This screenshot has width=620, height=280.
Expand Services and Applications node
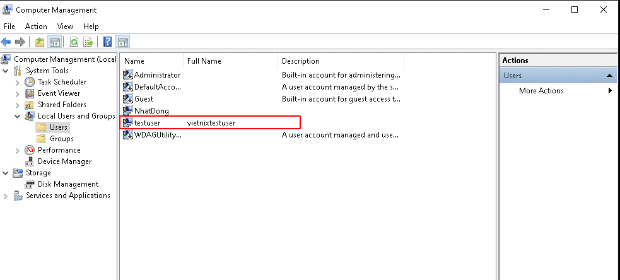tap(5, 195)
